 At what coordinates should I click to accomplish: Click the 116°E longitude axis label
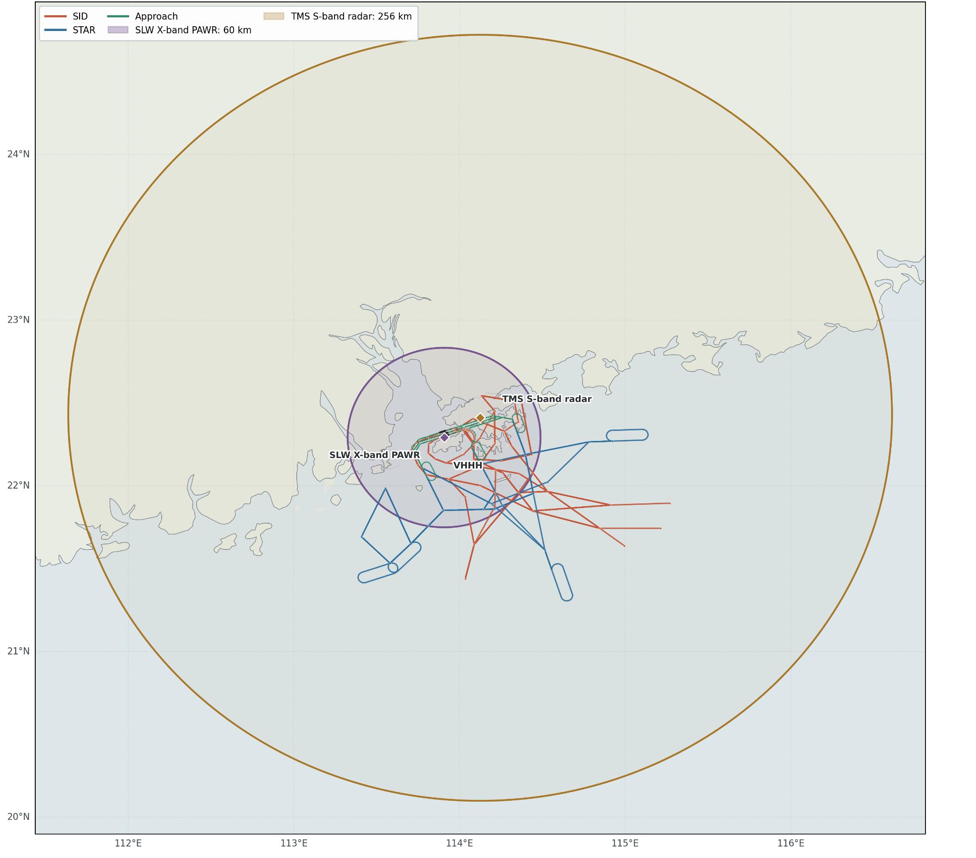[x=791, y=843]
